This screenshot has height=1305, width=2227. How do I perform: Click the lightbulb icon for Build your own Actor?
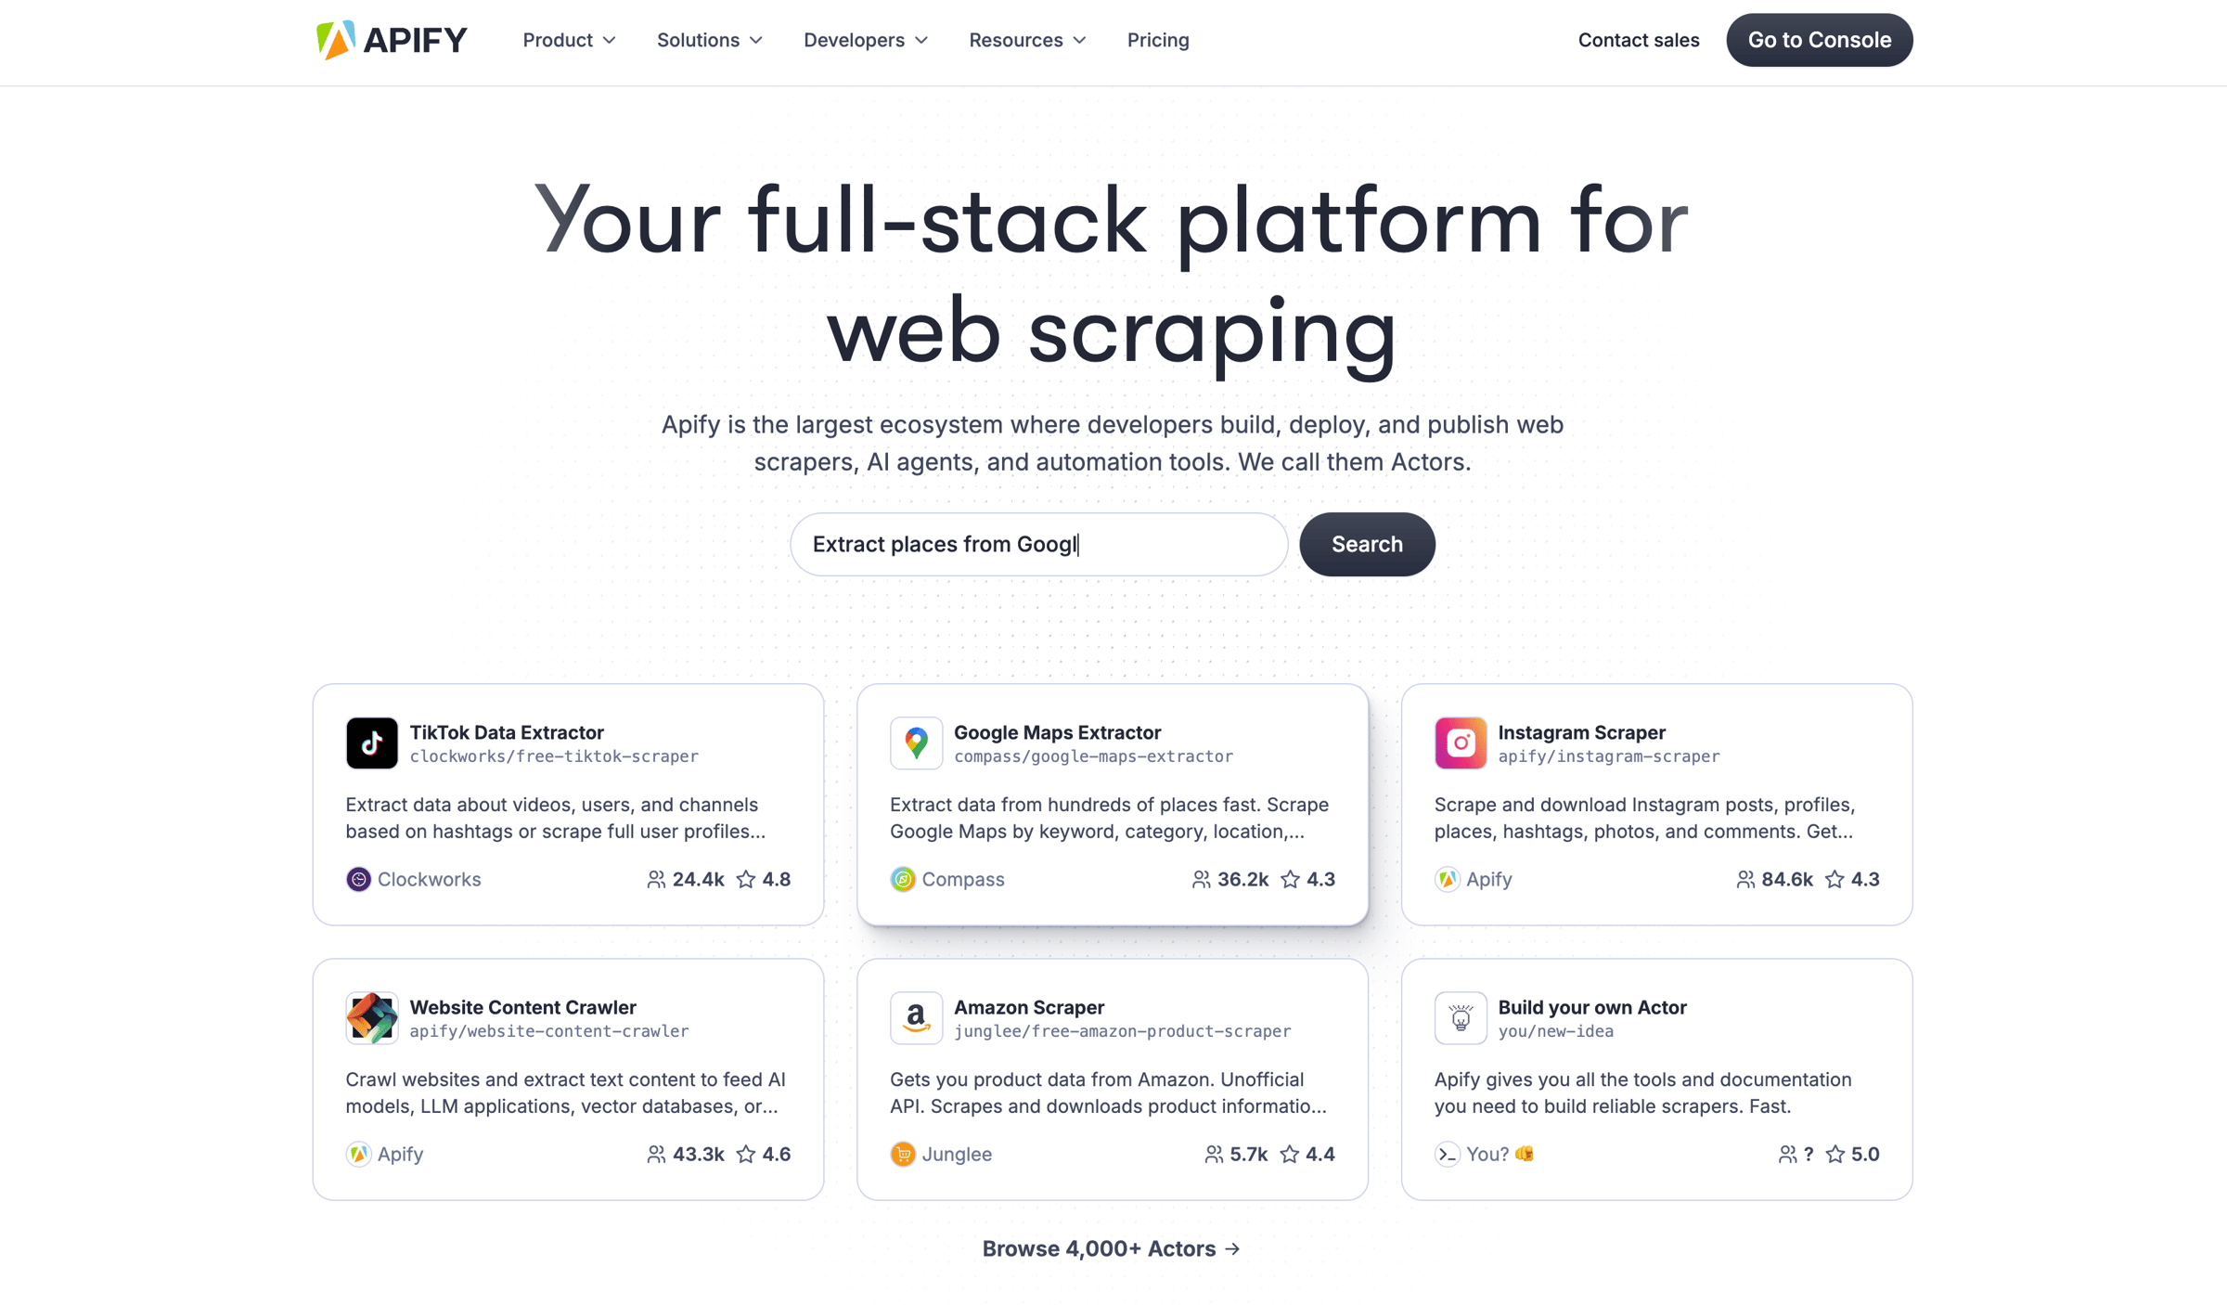coord(1461,1017)
